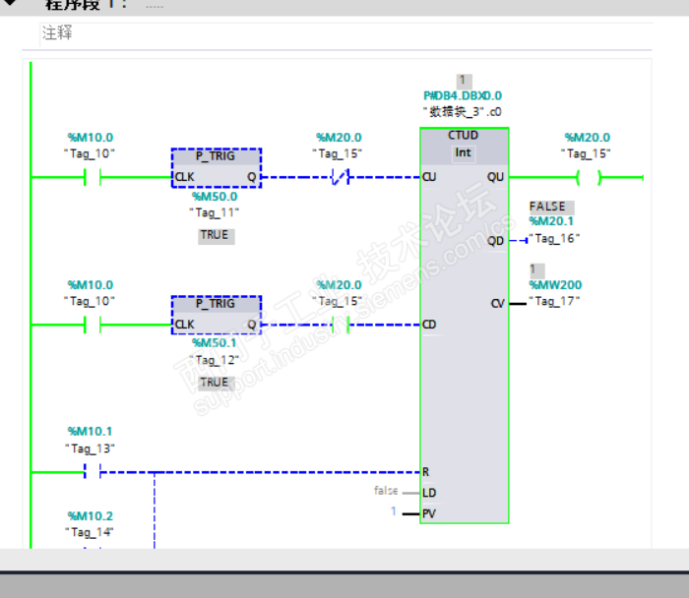Image resolution: width=689 pixels, height=598 pixels.
Task: Click the "Tag_14" label
Action: pos(90,532)
